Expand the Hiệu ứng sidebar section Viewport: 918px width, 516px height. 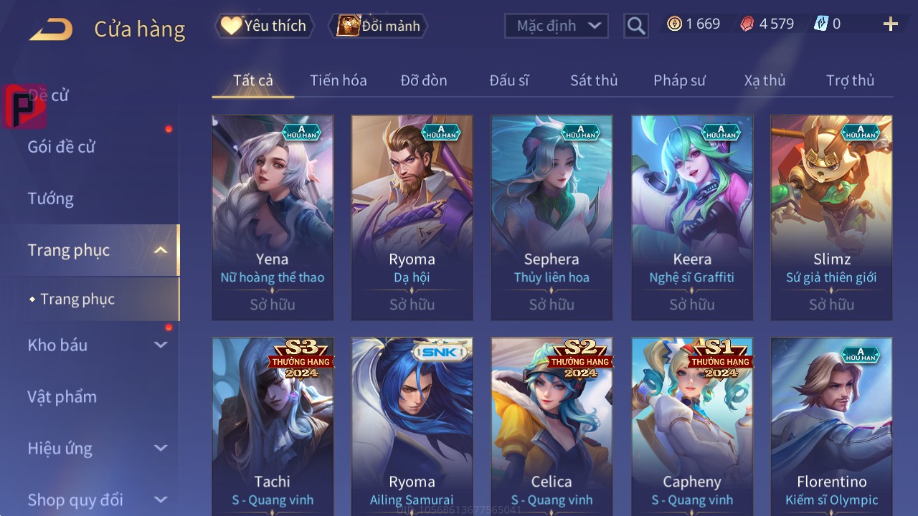(x=161, y=448)
